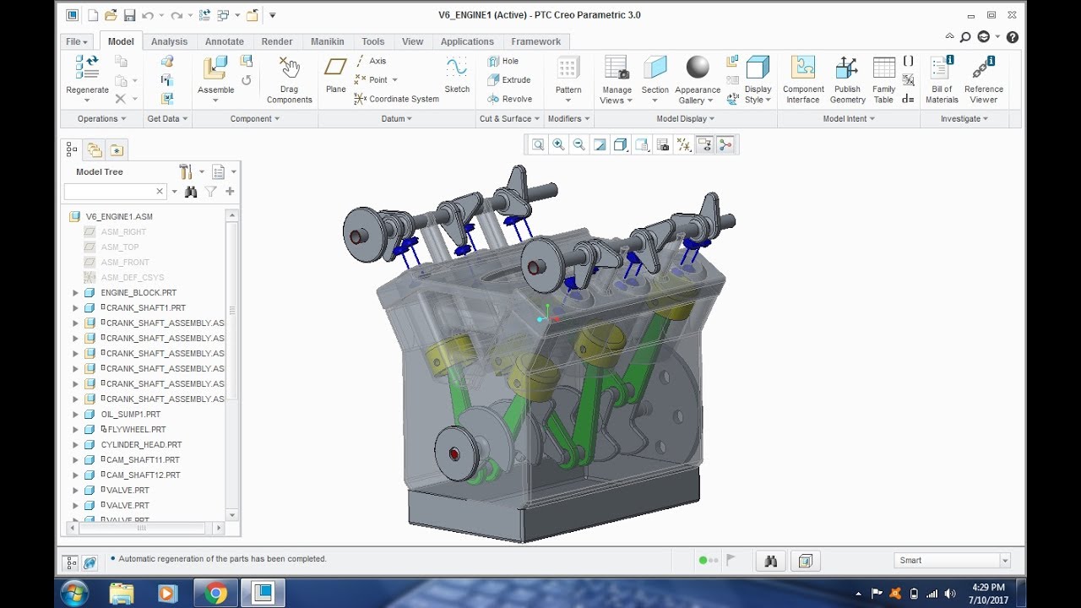Expand the CAM_SHAFT11.PRT node

[x=75, y=460]
